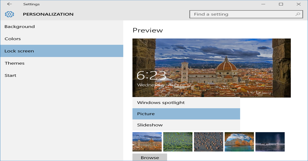Maximize the Settings window
This screenshot has width=308, height=161.
281,4
